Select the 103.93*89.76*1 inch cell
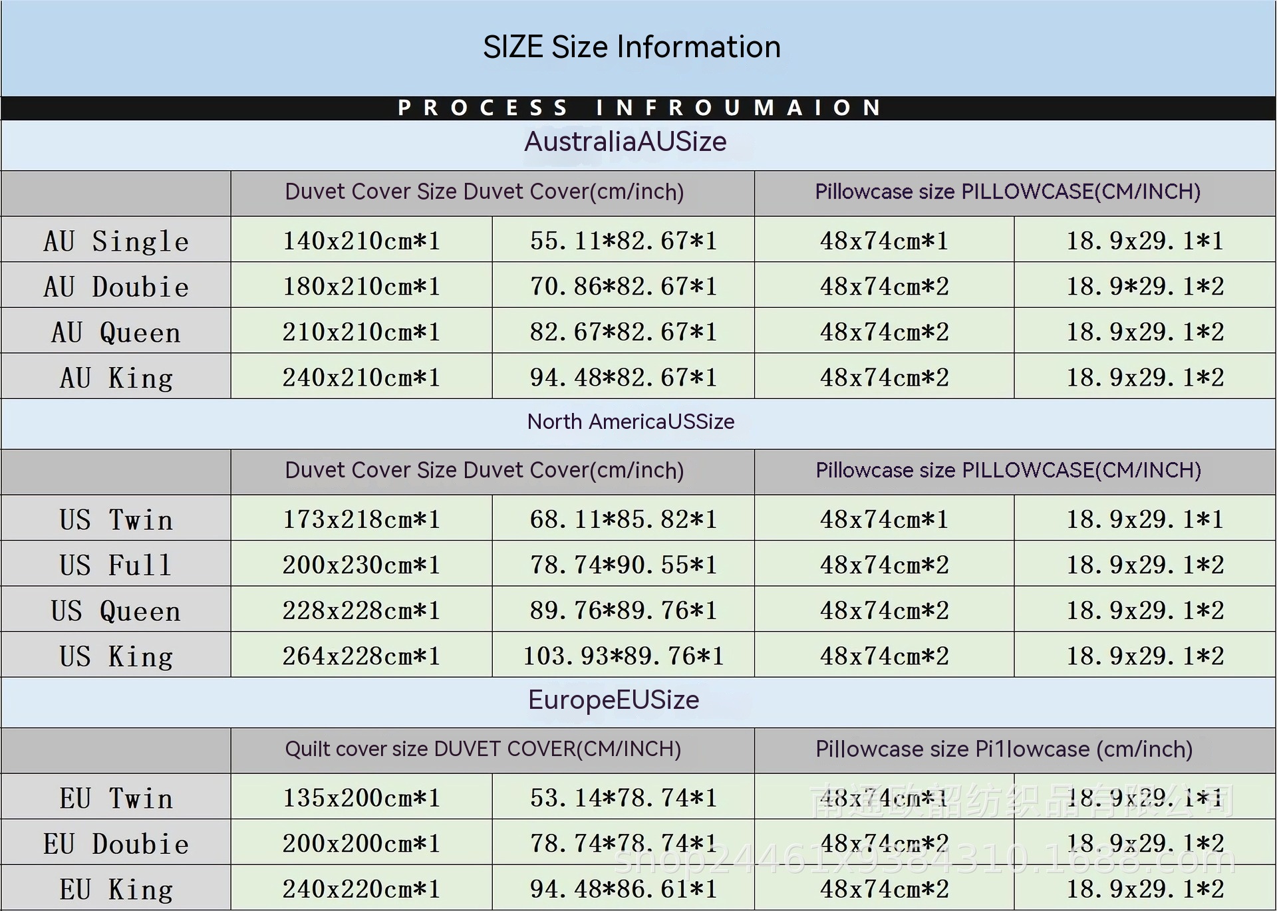 [623, 656]
